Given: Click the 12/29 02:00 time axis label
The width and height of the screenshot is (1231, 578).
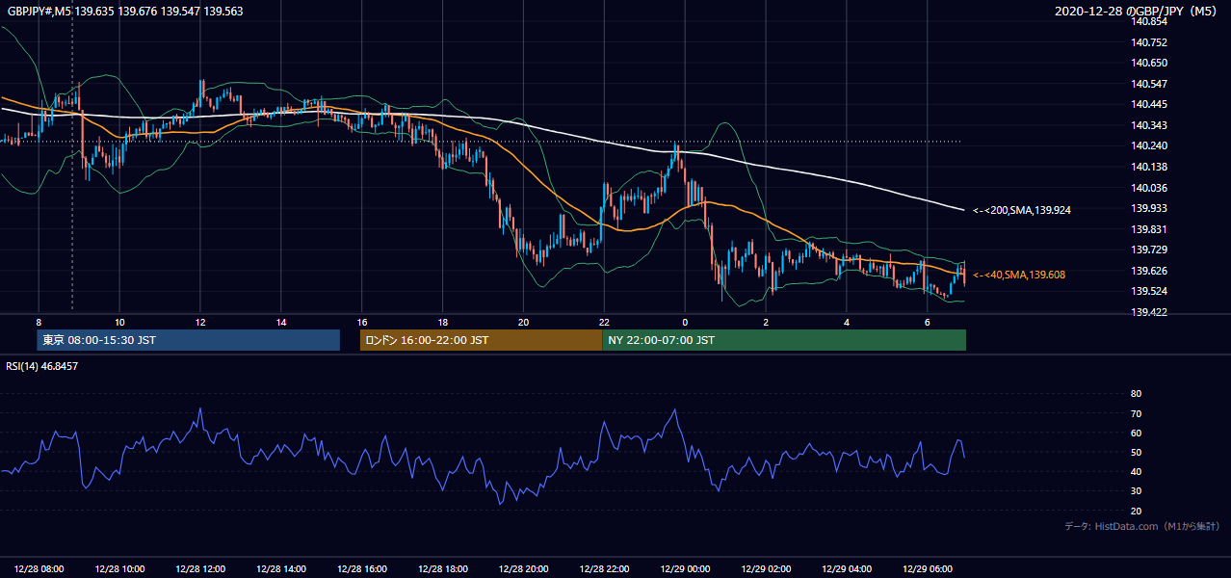Looking at the screenshot, I should coord(766,569).
